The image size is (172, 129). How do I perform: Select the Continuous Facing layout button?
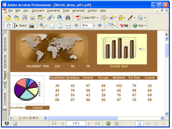pyautogui.click(x=156, y=123)
